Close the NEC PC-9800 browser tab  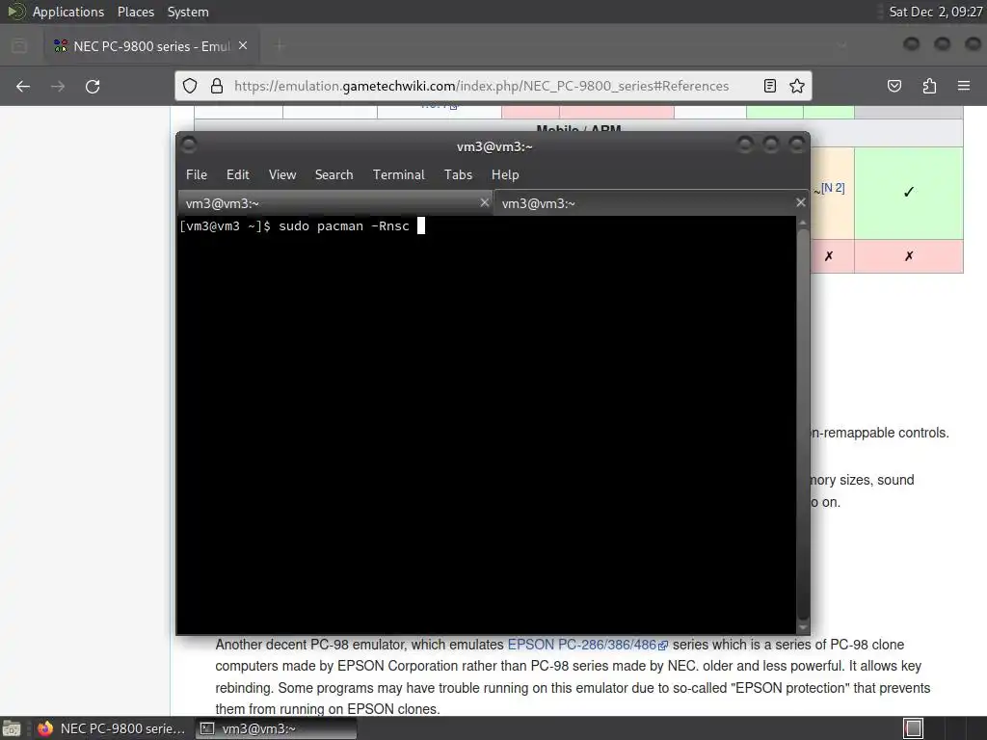click(243, 46)
